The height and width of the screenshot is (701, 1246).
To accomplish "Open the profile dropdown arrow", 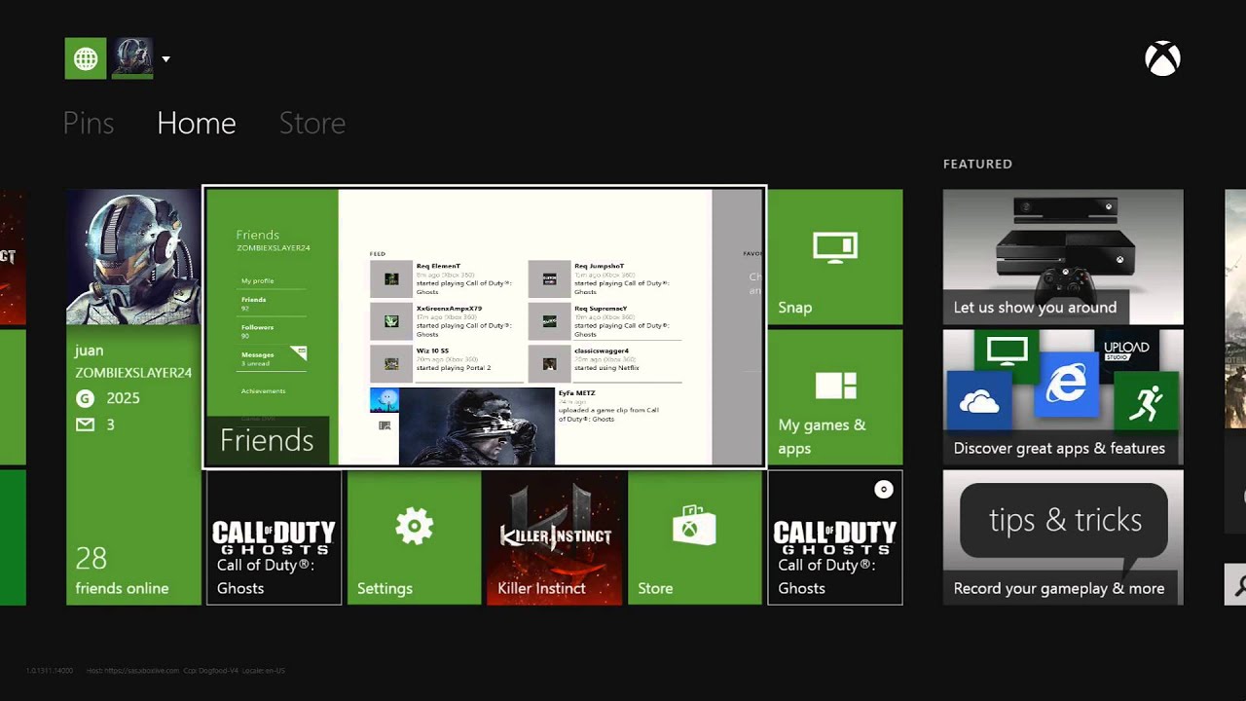I will 165,59.
